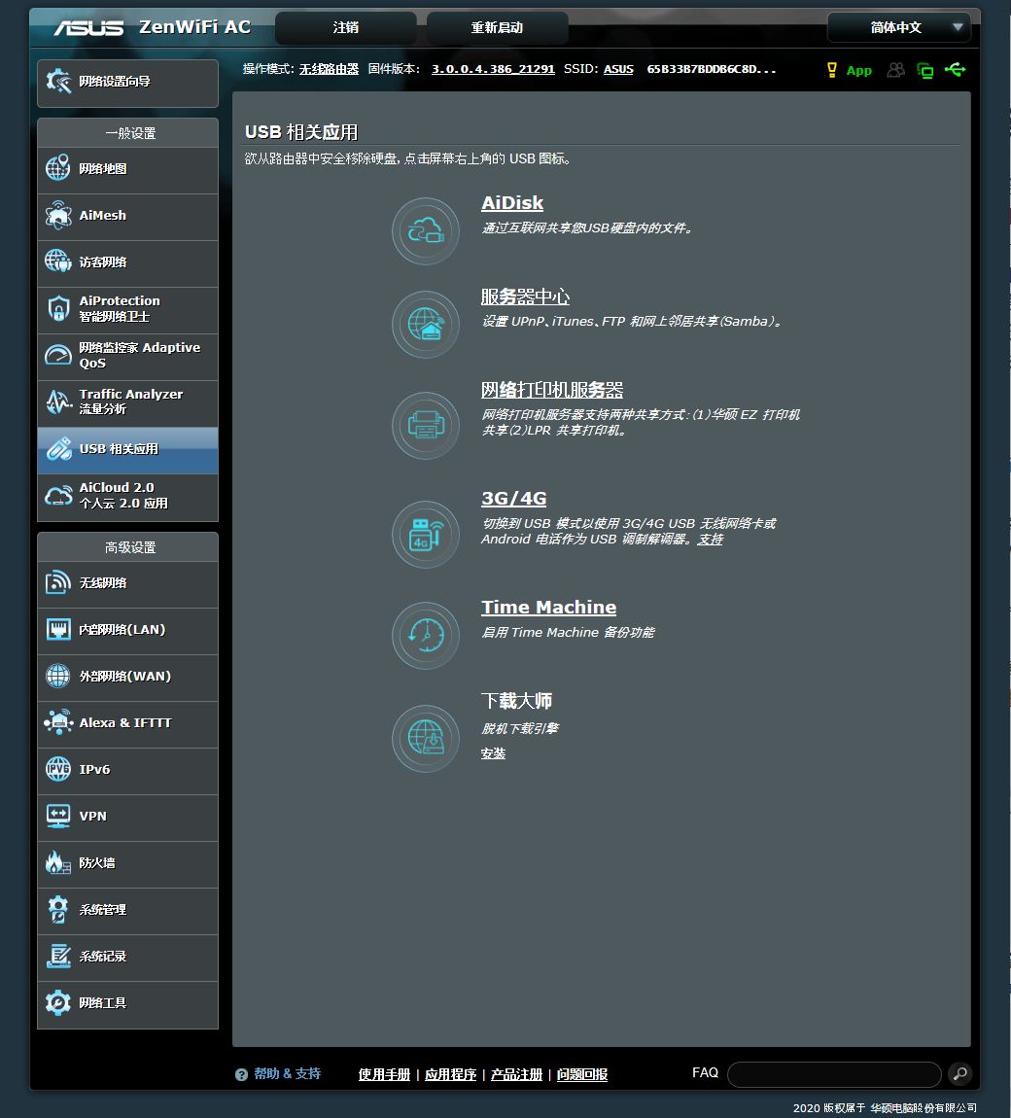Click the App lightbulb icon
1011x1118 pixels.
tap(831, 69)
